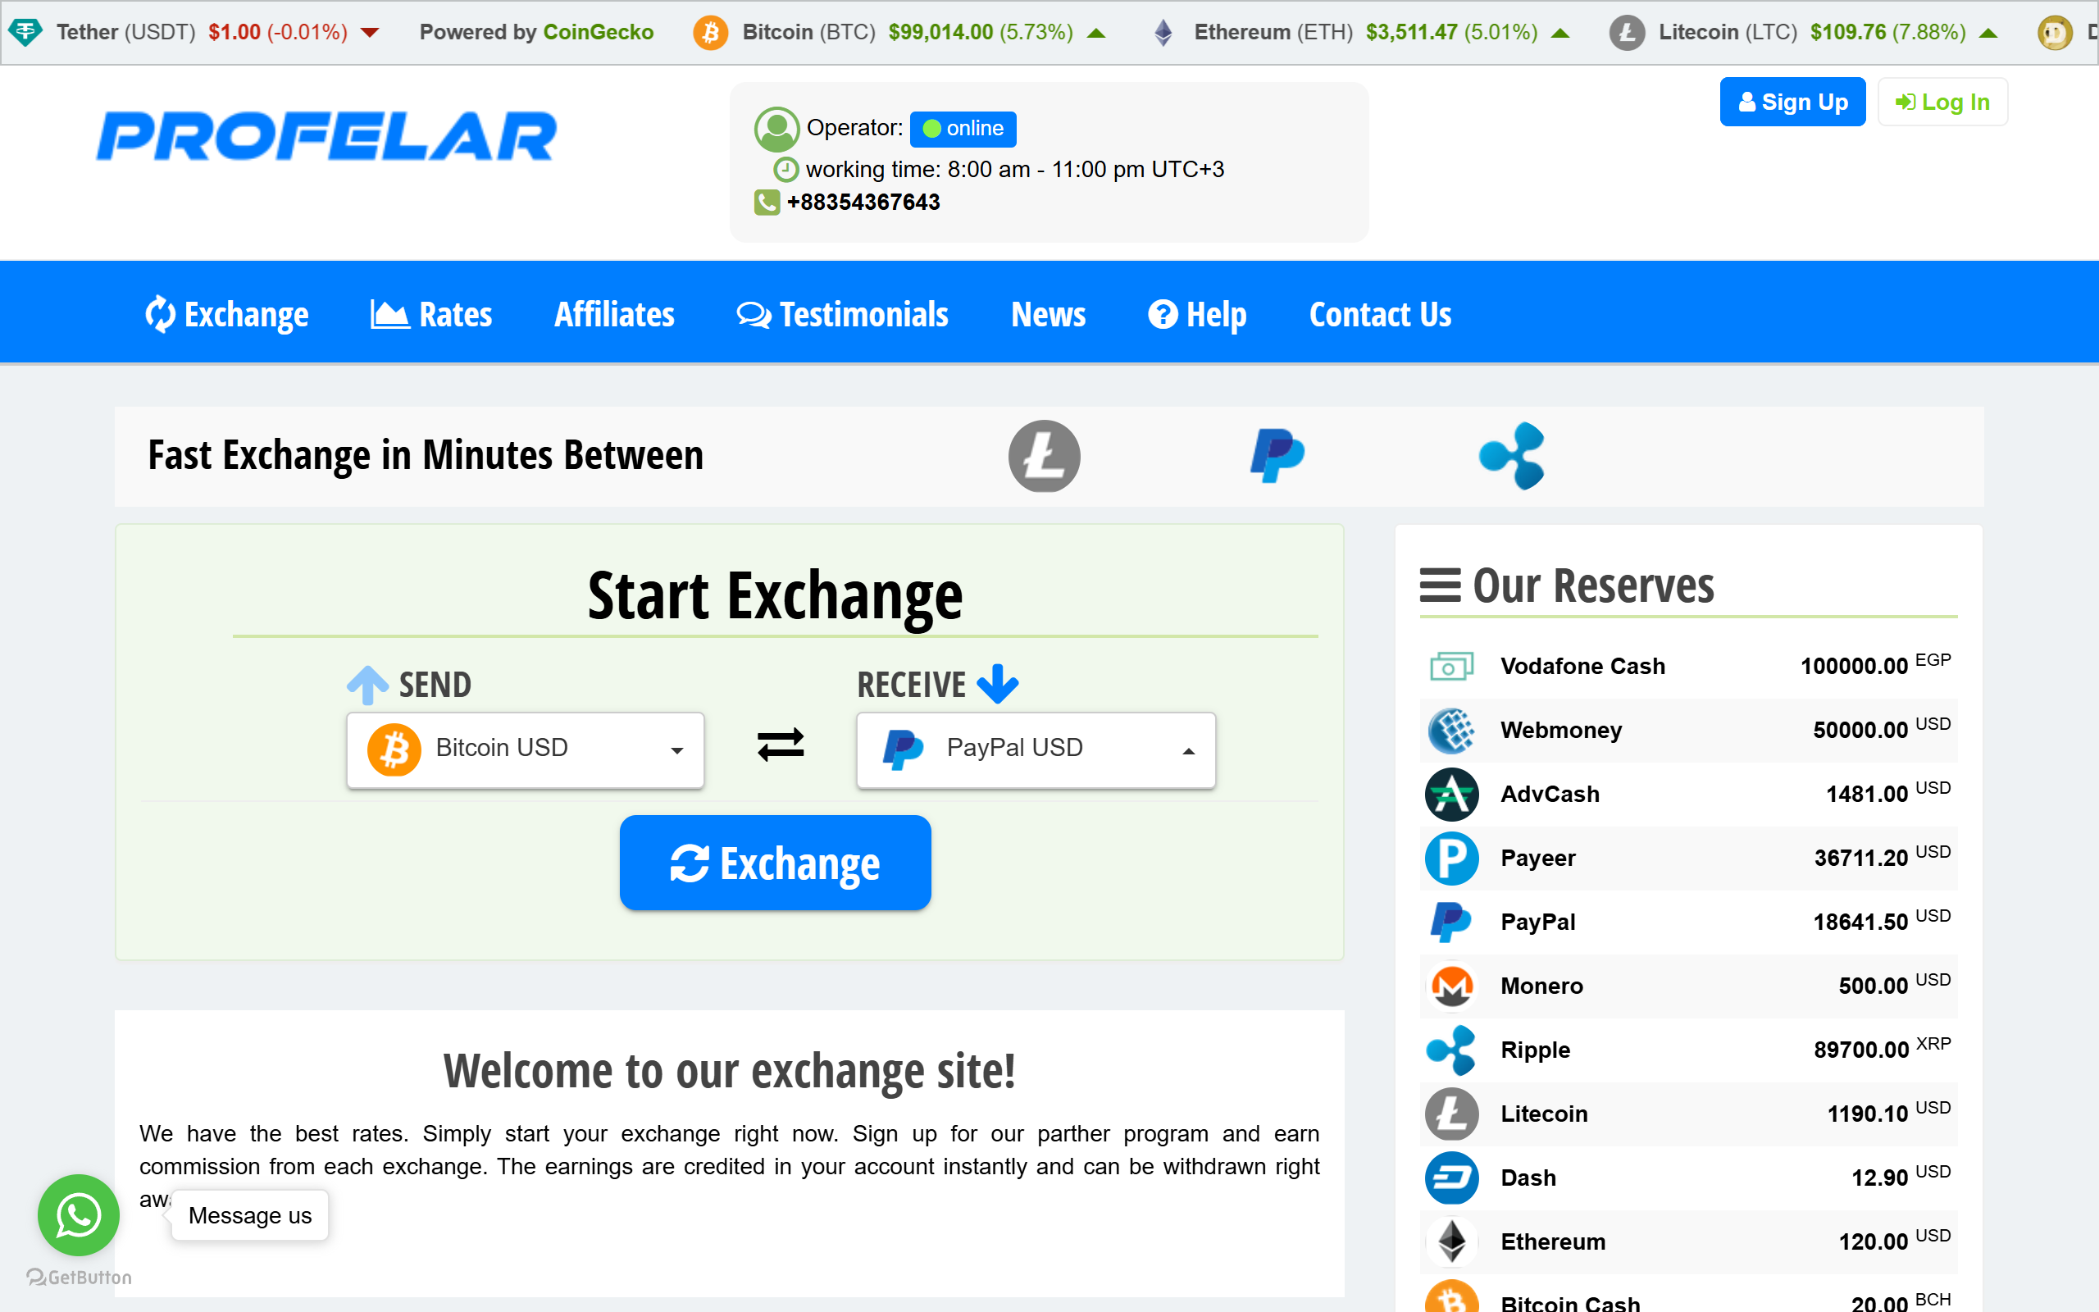Click the Message us bubble
2099x1312 pixels.
click(x=250, y=1214)
